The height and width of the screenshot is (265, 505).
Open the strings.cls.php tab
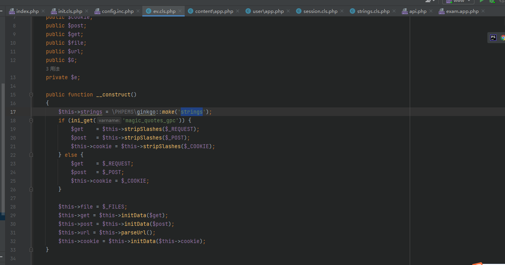(x=373, y=11)
